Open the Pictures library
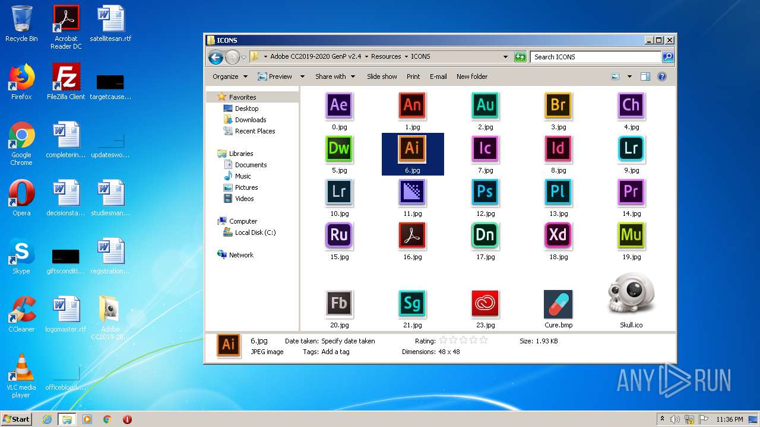This screenshot has width=760, height=427. 246,187
